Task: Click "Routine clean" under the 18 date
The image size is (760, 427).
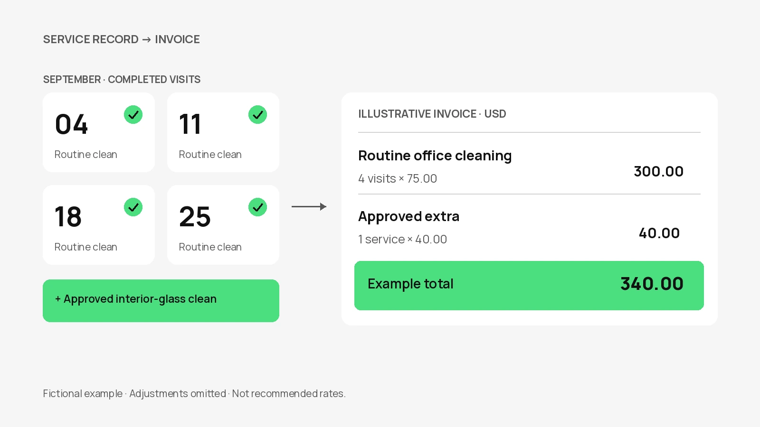Action: point(86,247)
